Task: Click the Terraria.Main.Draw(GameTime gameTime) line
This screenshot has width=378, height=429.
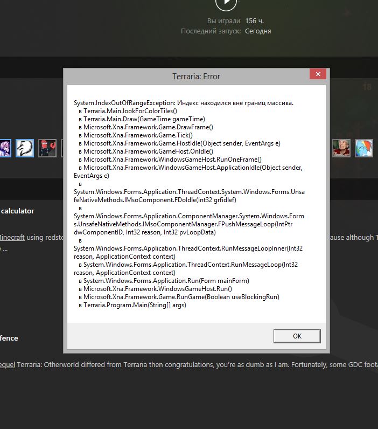Action: click(x=142, y=119)
